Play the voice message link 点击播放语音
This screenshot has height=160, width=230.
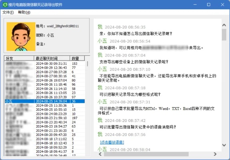[112, 142]
